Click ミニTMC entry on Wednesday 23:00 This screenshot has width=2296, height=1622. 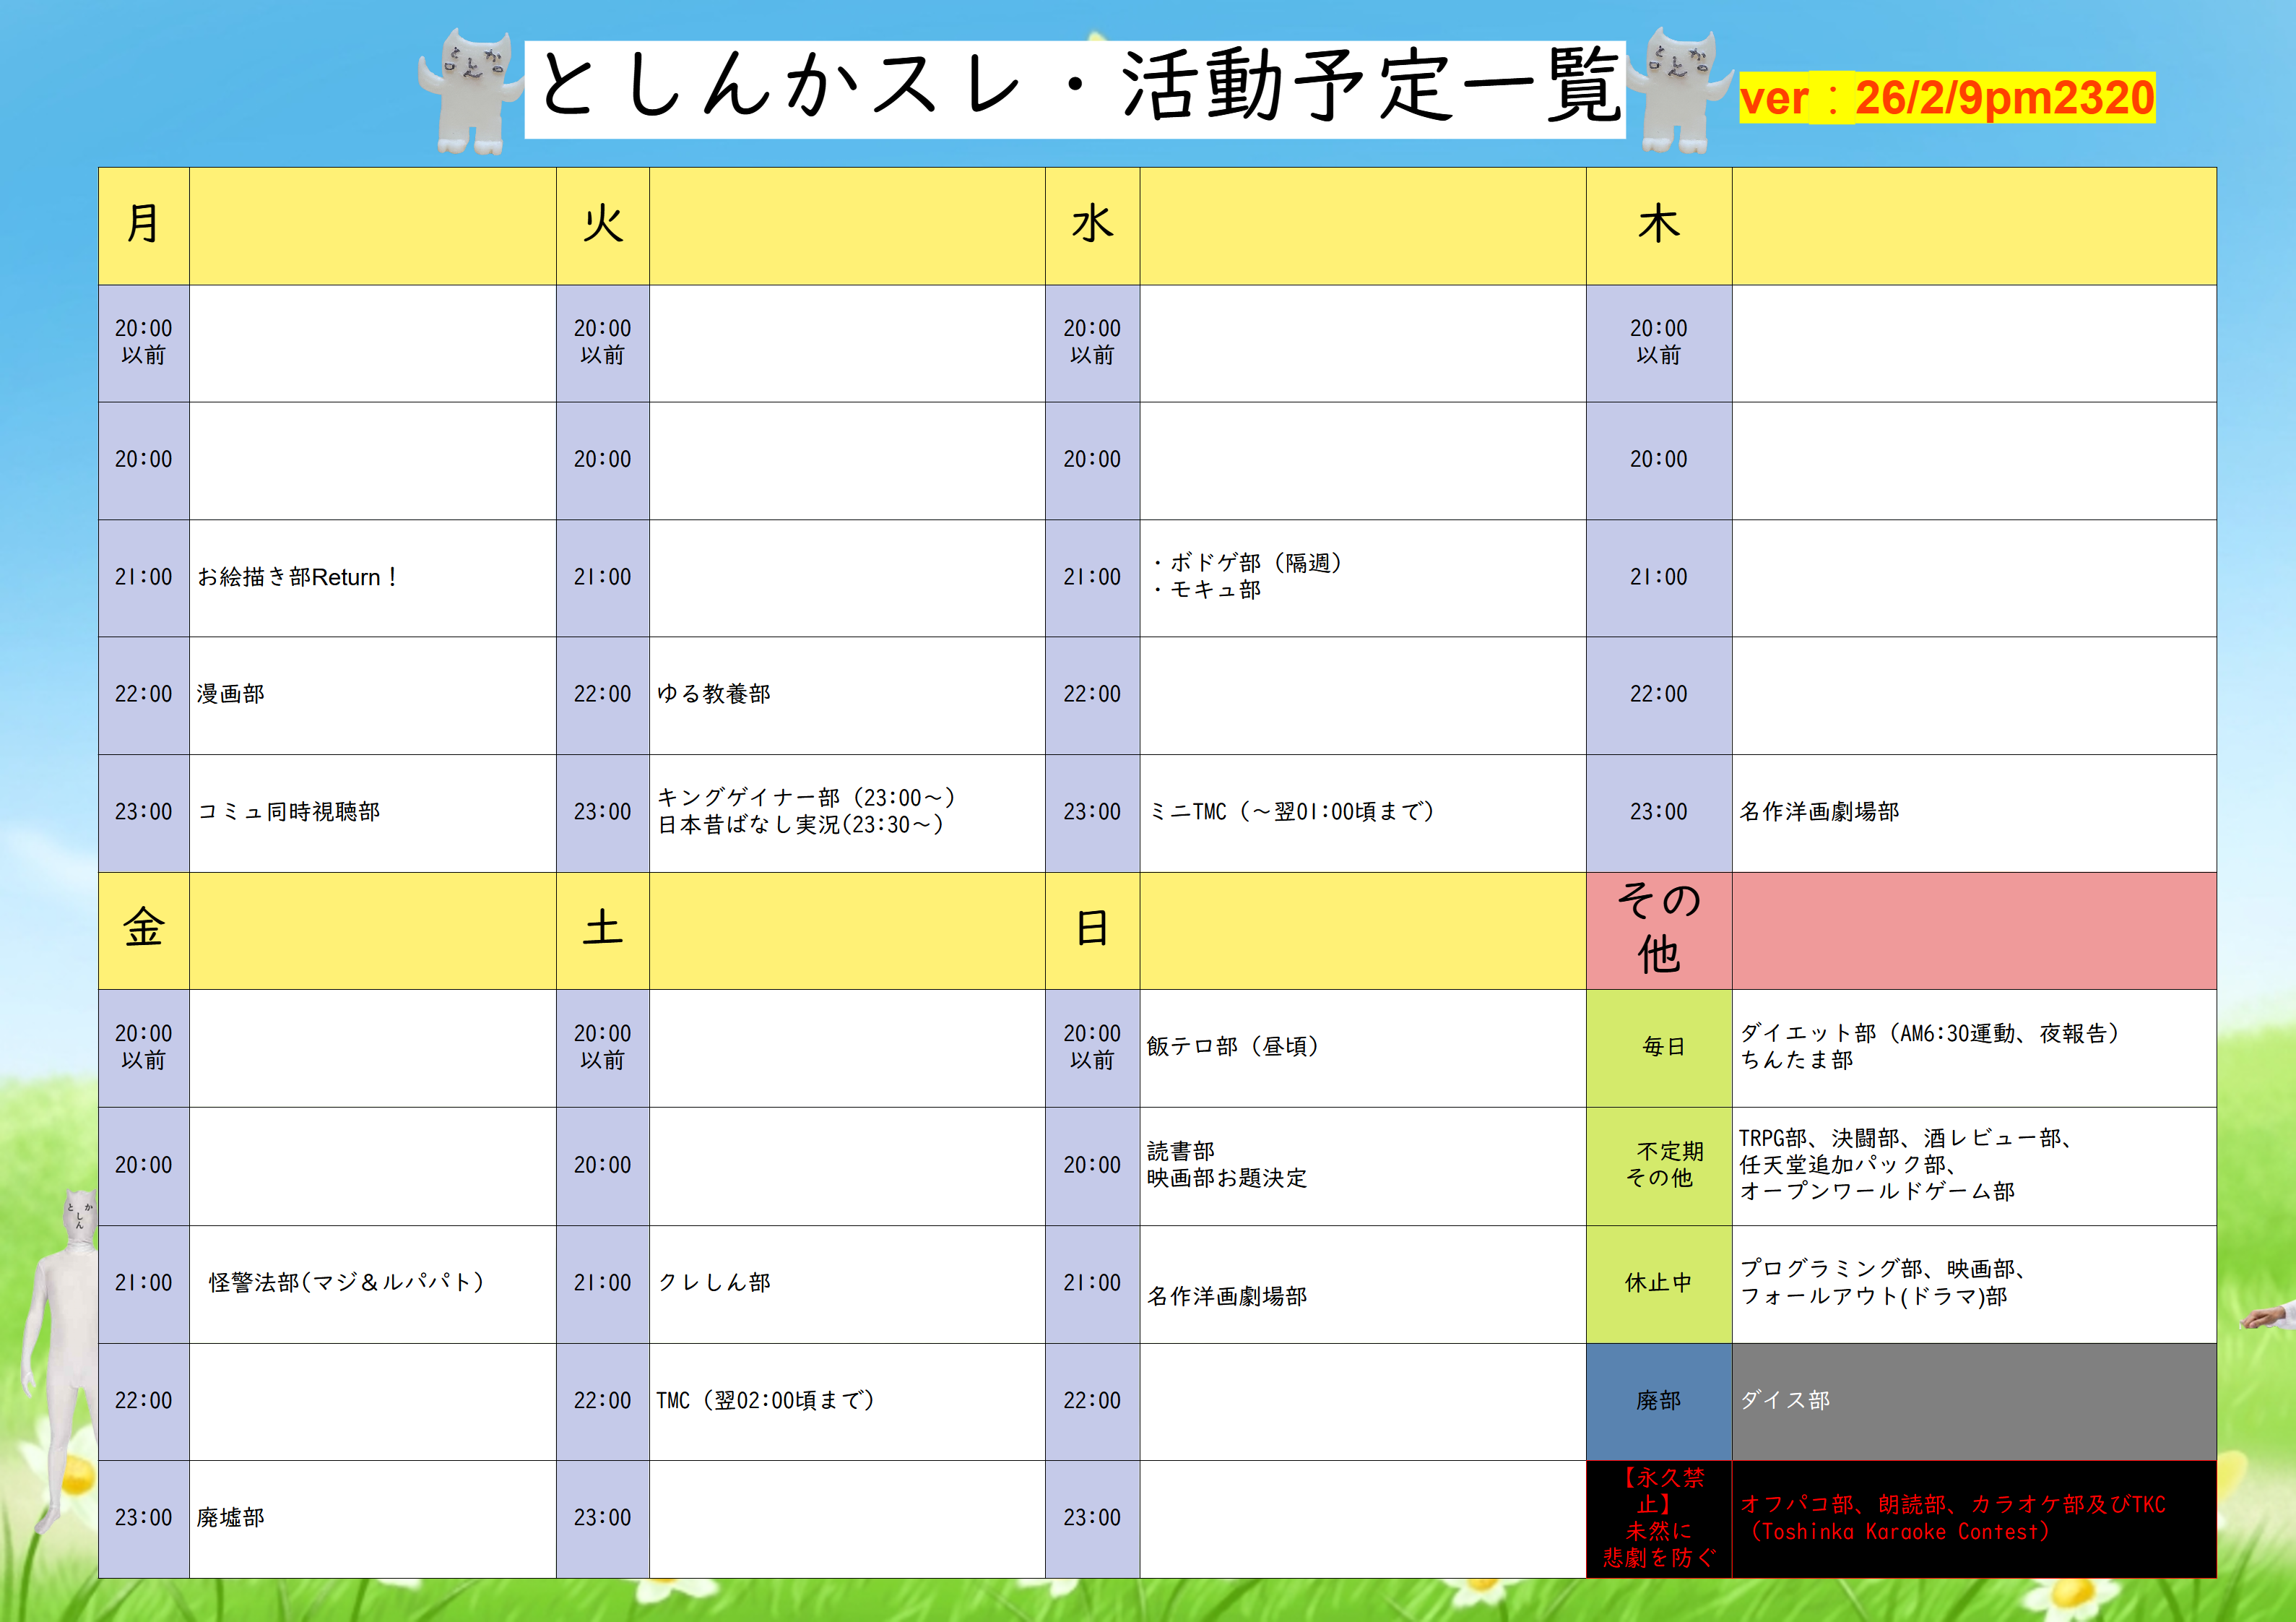point(1291,811)
